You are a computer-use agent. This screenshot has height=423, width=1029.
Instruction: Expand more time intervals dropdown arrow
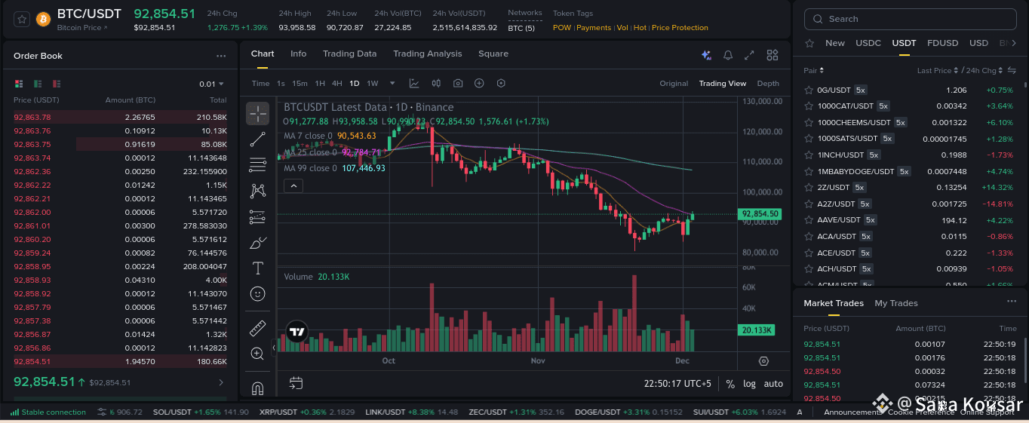click(392, 83)
